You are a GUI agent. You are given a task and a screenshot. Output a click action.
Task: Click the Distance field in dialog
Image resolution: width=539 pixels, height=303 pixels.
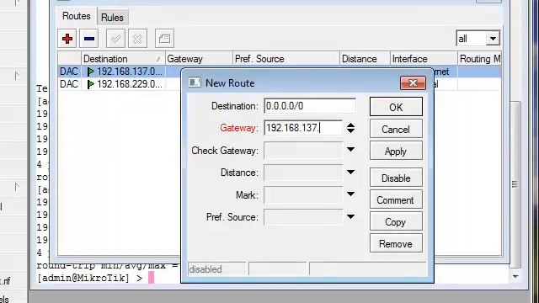click(303, 173)
